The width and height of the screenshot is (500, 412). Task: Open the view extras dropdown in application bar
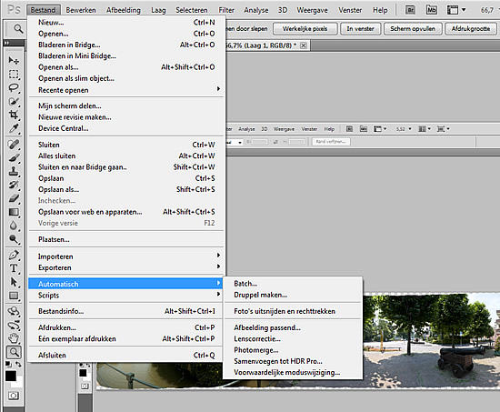pos(456,10)
